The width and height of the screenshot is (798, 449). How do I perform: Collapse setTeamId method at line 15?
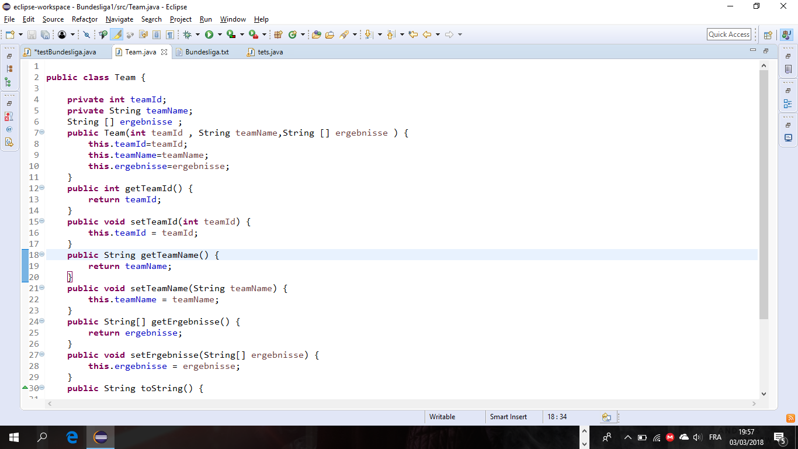42,222
